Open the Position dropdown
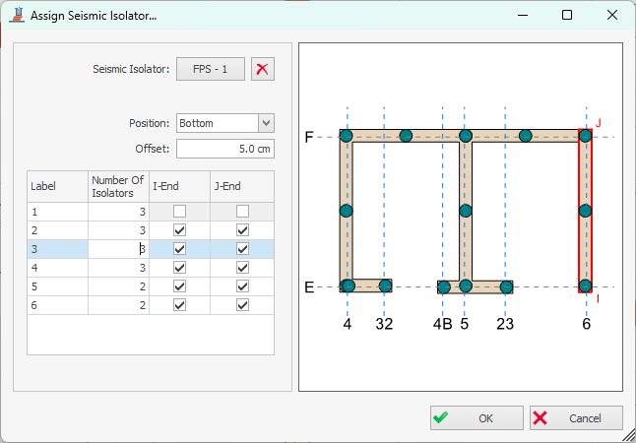 (265, 123)
